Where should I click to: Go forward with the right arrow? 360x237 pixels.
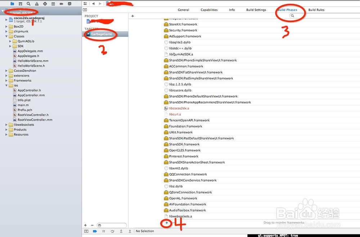coord(100,4)
